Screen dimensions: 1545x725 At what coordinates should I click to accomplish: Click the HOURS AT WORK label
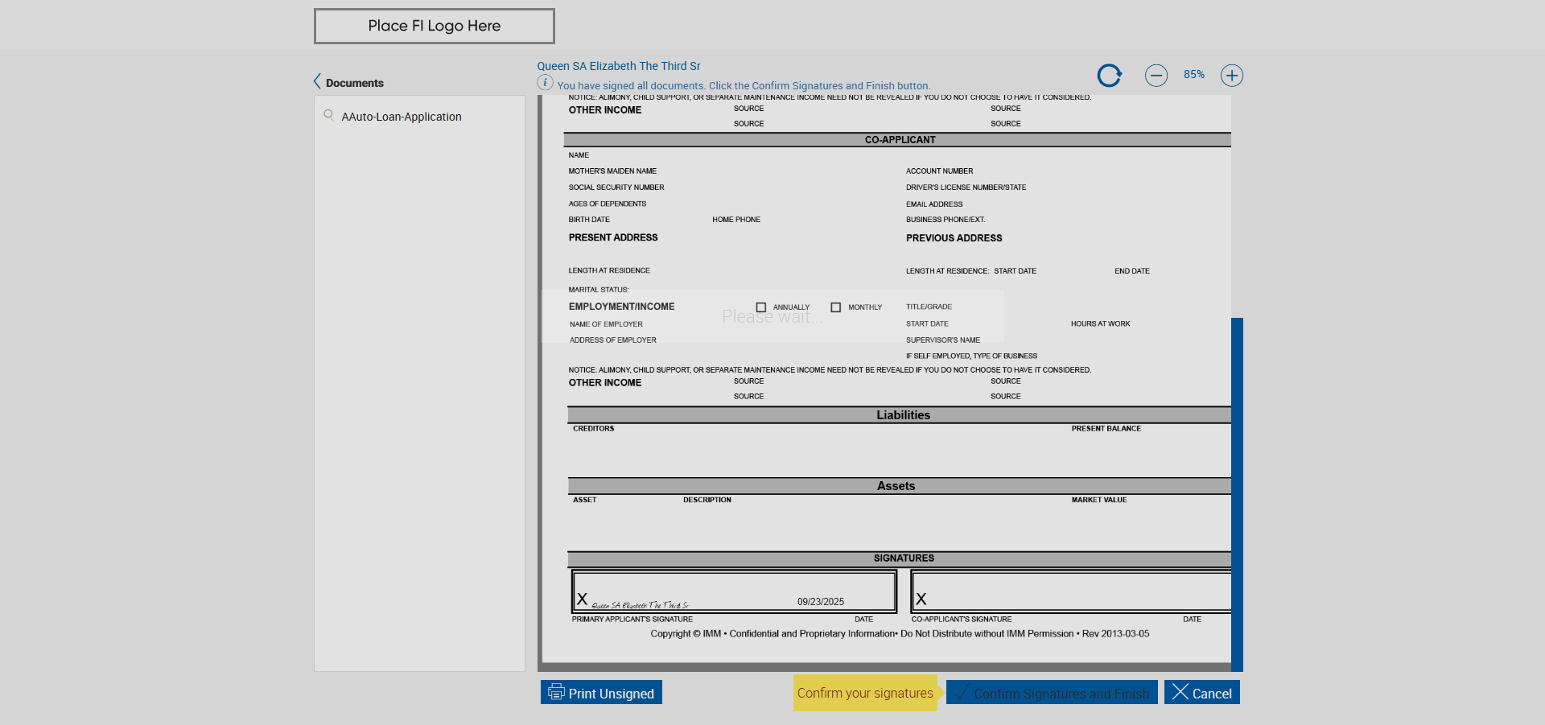pyautogui.click(x=1100, y=324)
